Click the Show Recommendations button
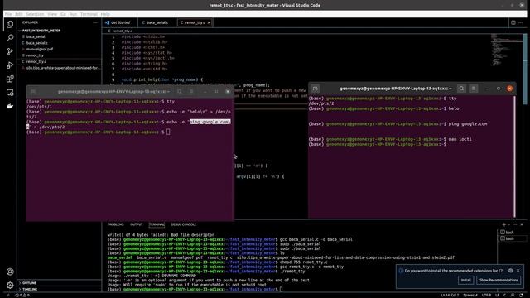The height and width of the screenshot is (298, 530). coord(499,280)
